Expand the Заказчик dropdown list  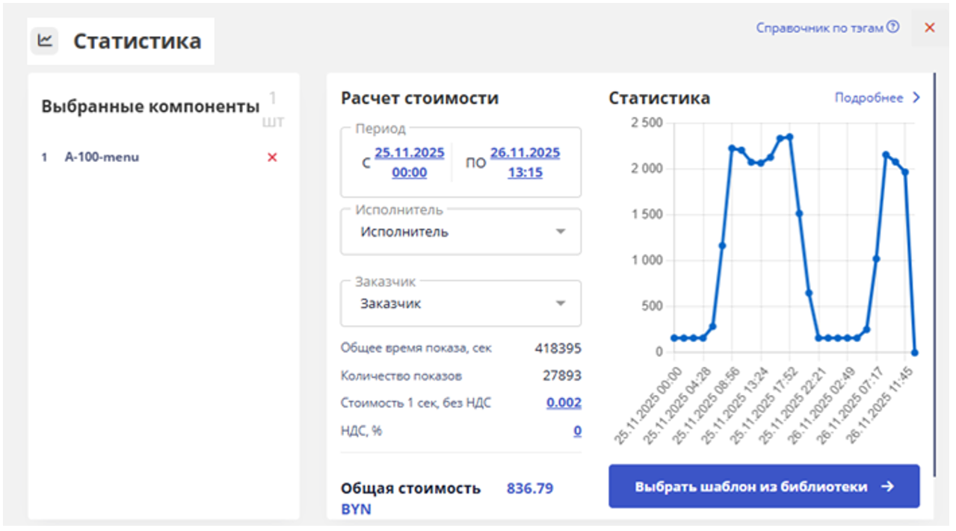pyautogui.click(x=561, y=304)
